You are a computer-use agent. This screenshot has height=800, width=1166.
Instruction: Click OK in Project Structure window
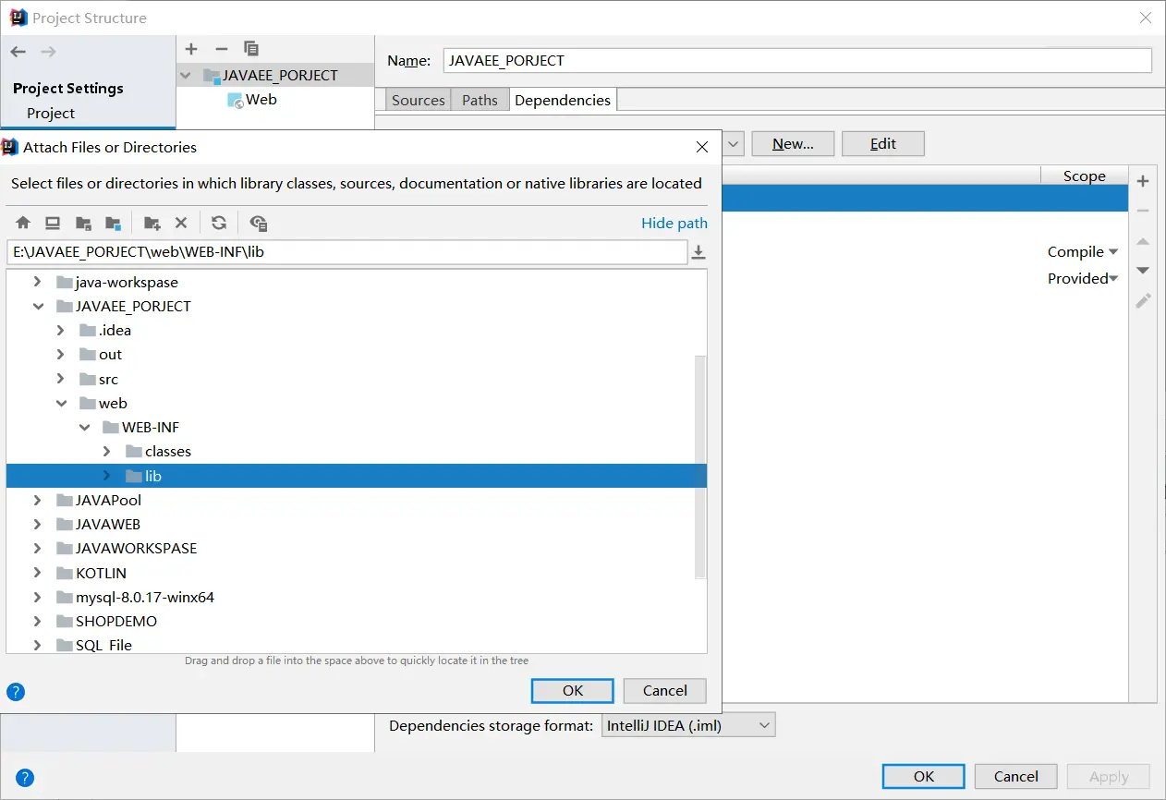tap(924, 776)
